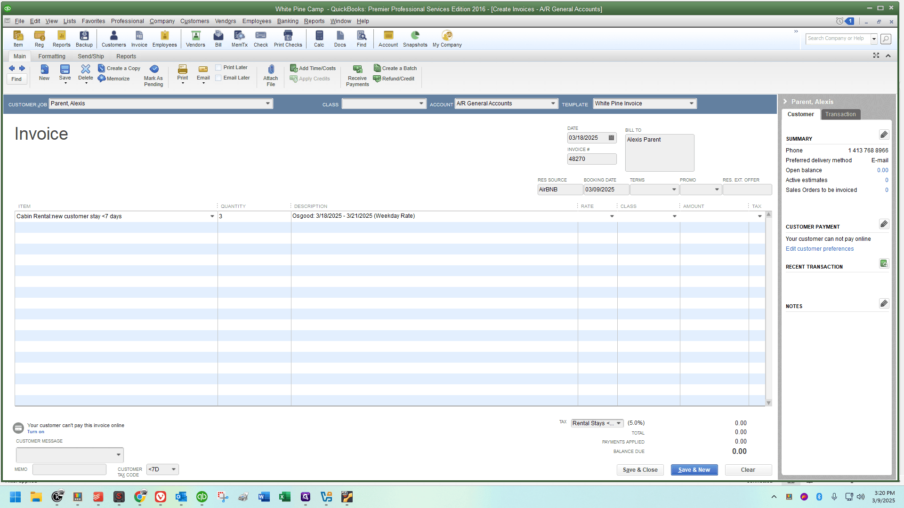Click Mark As Pending icon
Viewport: 904px width, 508px height.
(153, 75)
